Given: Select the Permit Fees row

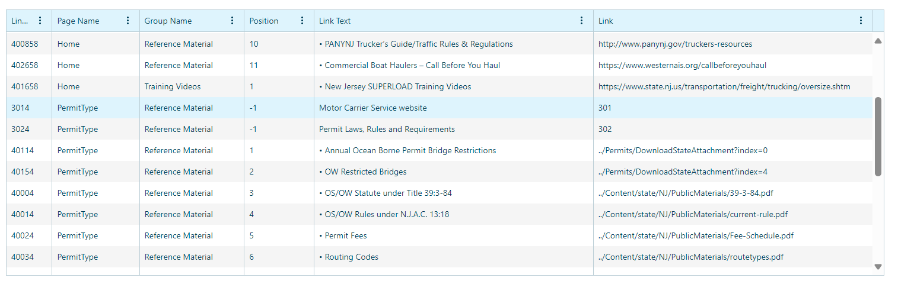Looking at the screenshot, I should tap(440, 235).
